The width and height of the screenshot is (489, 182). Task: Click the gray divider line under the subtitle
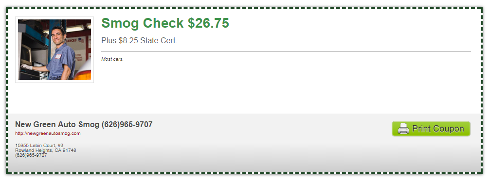point(286,51)
